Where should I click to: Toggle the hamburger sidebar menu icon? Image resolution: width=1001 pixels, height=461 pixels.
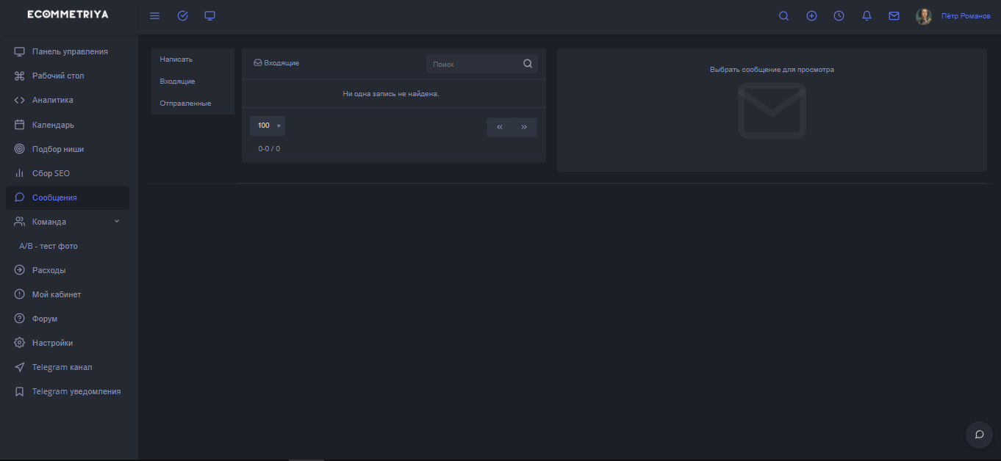(154, 16)
